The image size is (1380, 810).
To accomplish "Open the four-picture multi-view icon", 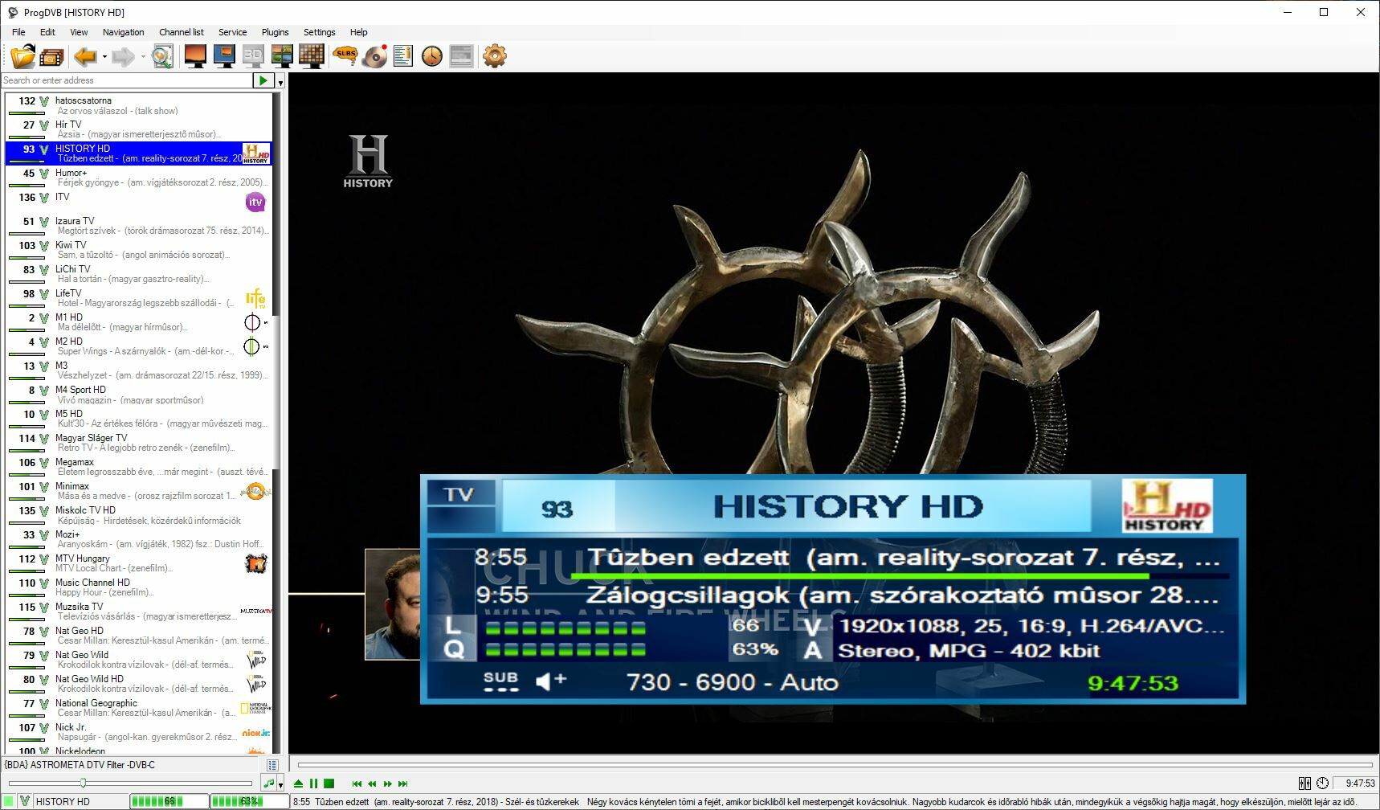I will click(x=282, y=56).
